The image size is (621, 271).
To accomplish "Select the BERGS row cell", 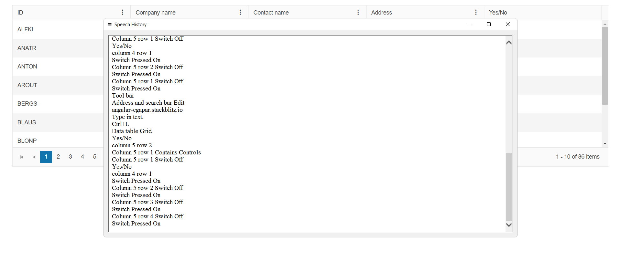I will [x=27, y=104].
